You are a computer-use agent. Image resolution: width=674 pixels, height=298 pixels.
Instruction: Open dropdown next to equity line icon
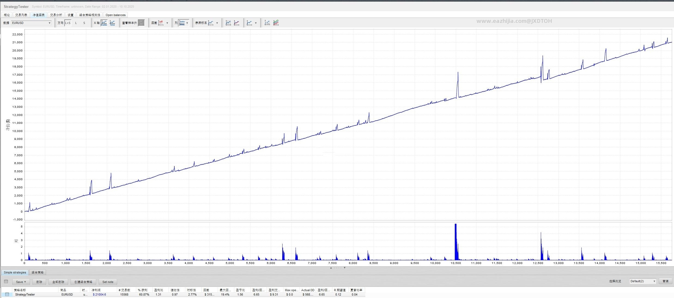256,23
